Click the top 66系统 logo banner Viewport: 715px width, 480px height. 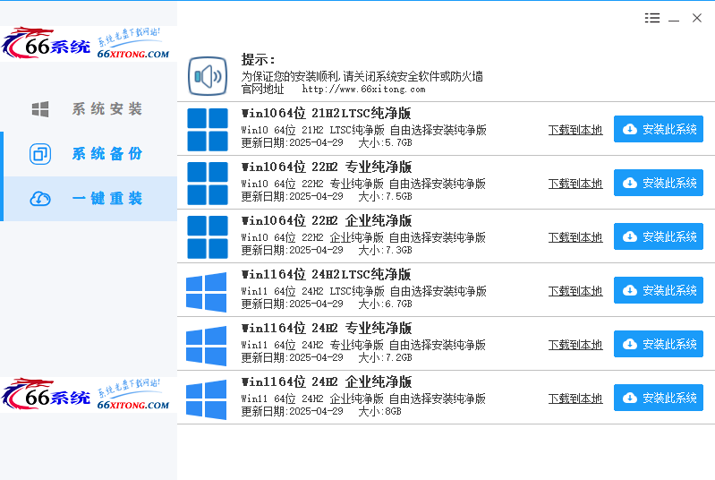tap(88, 44)
